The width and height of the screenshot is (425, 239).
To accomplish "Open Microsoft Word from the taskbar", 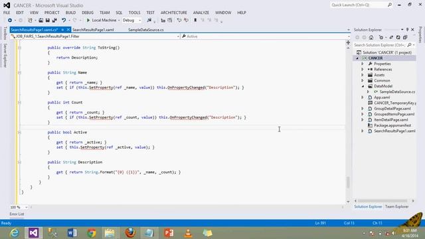I will (72, 233).
